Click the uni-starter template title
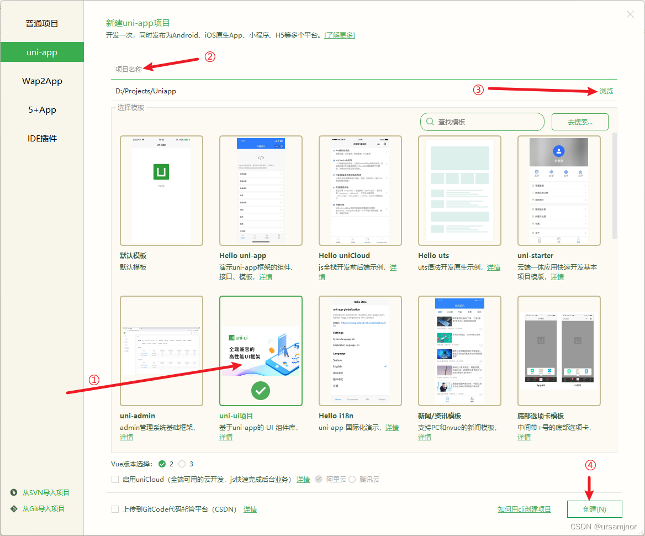This screenshot has height=536, width=645. 535,255
